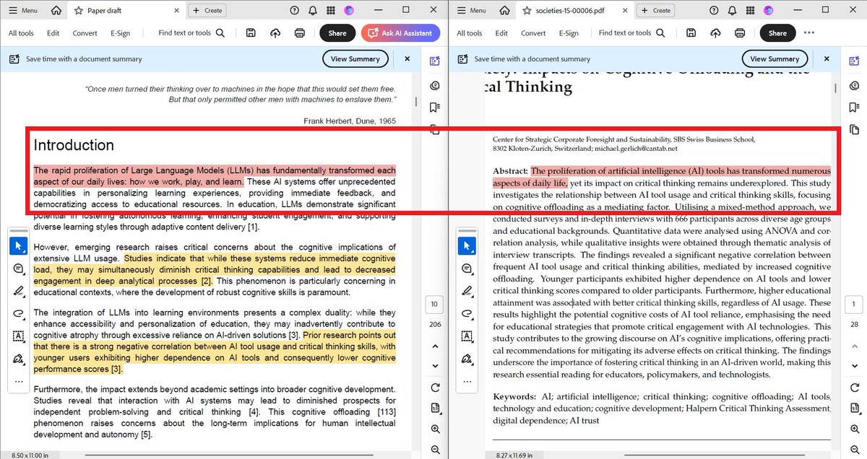This screenshot has height=459, width=867.
Task: Star the Paper draft tab as favorite
Action: pos(79,10)
